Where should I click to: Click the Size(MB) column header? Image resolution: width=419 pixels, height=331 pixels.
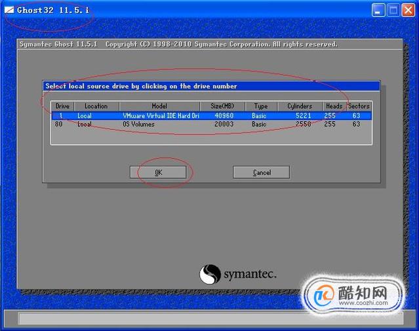[222, 106]
